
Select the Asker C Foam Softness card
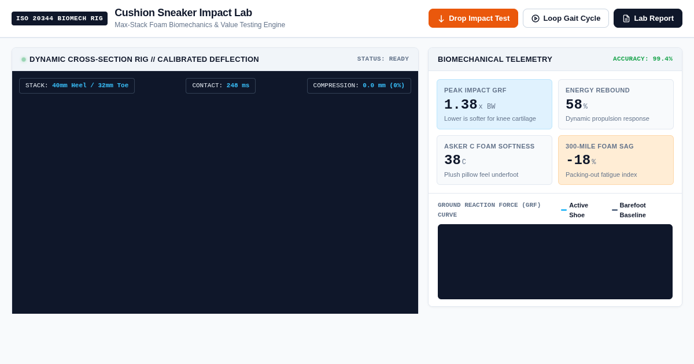494,160
